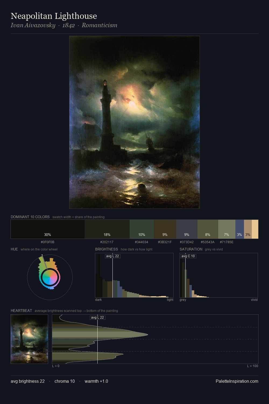269x404 pixels.
Task: Click the DOMINANT 10 COLORS heading
Action: click(30, 217)
